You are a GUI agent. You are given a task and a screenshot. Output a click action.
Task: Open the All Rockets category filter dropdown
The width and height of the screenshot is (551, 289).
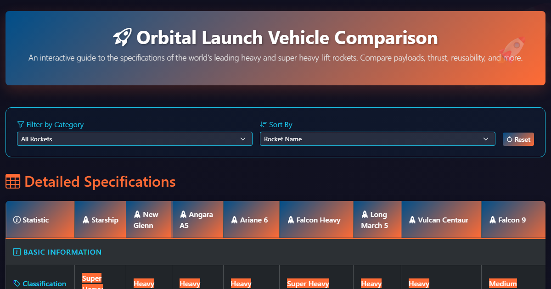click(135, 139)
